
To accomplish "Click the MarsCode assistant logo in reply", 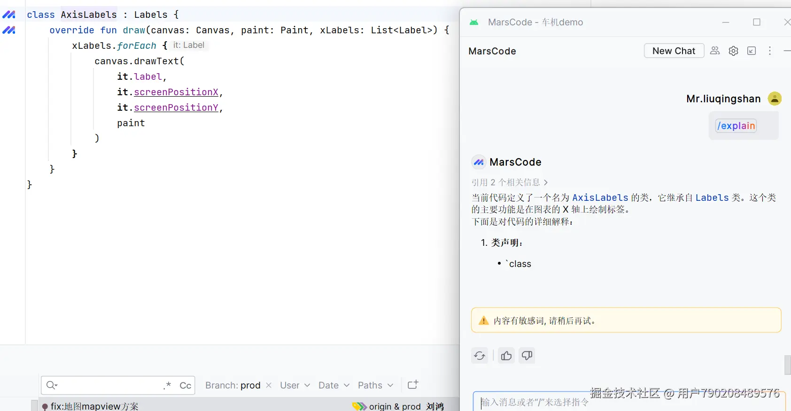I will point(479,162).
